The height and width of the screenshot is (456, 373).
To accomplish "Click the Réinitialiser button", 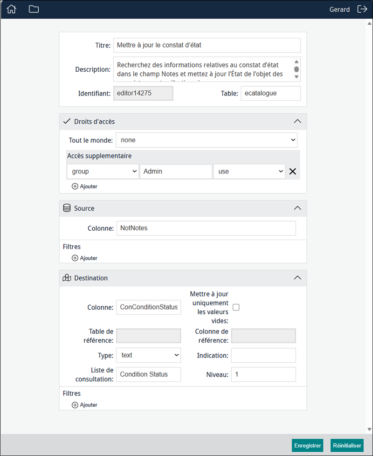I will 347,445.
